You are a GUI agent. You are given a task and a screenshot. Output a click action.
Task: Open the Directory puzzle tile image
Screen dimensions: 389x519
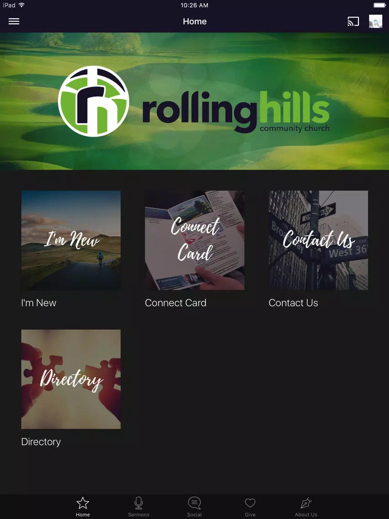click(x=71, y=379)
